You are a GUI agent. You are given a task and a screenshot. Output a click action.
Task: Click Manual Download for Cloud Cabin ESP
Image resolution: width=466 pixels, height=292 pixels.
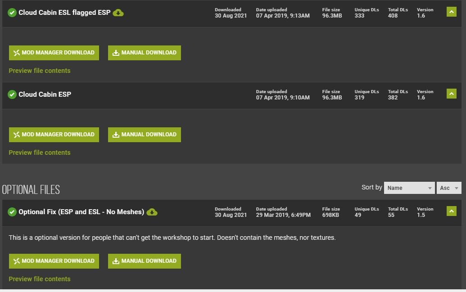pyautogui.click(x=145, y=135)
